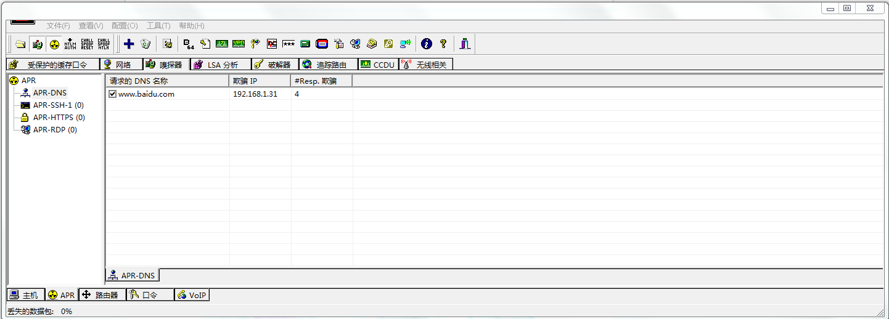Click the CHALL SPOOF RESET icon
Viewport: 889px width, 319px height.
[87, 44]
